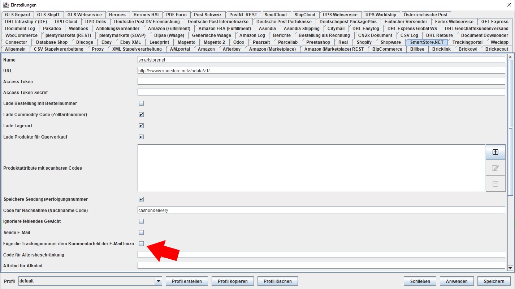Switch to the Ebay XML tab
This screenshot has height=289, width=515.
click(x=130, y=42)
